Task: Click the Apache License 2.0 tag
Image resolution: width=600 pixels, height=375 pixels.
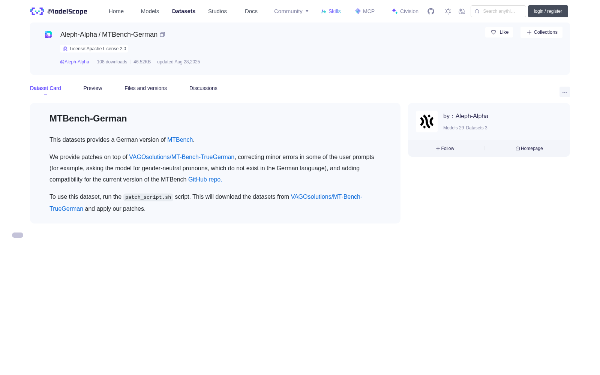Action: point(94,49)
